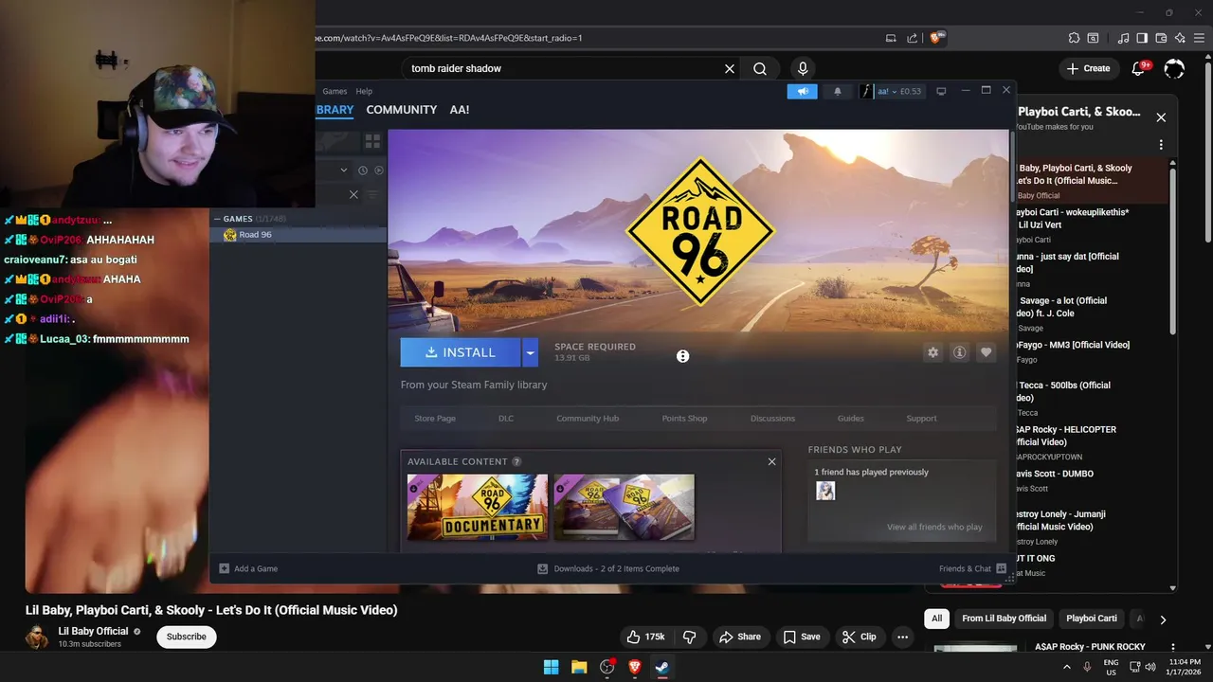This screenshot has height=682, width=1213.
Task: Open Steam from the Windows taskbar
Action: coord(662,667)
